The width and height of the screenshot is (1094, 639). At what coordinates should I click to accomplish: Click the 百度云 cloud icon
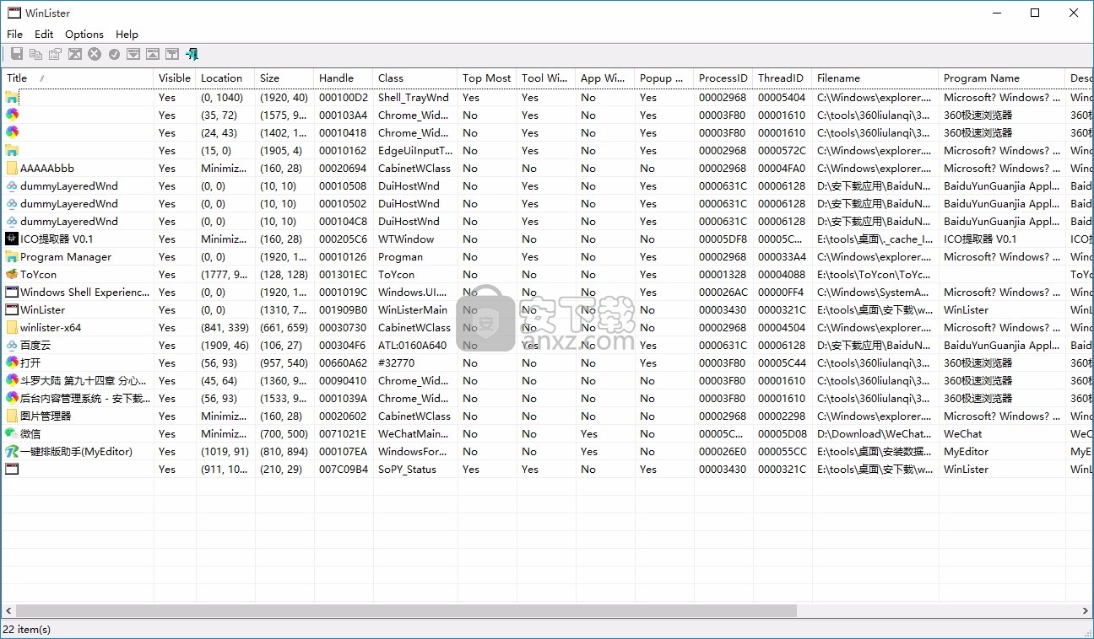click(x=12, y=345)
